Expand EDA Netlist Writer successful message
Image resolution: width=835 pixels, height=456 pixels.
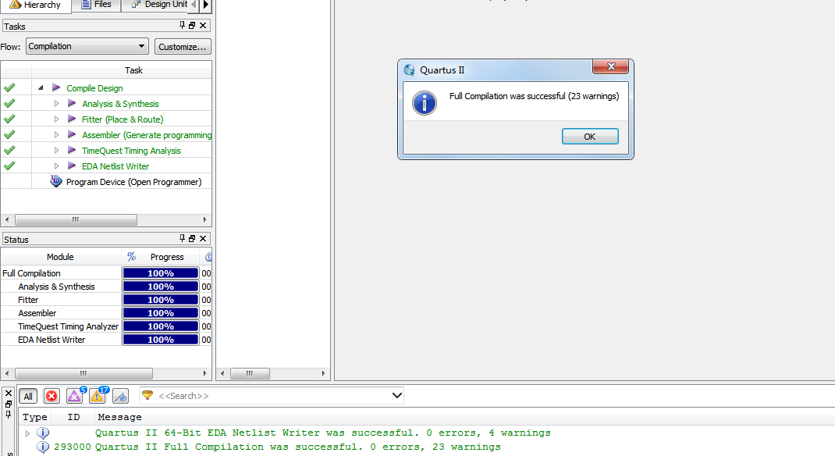click(x=27, y=433)
